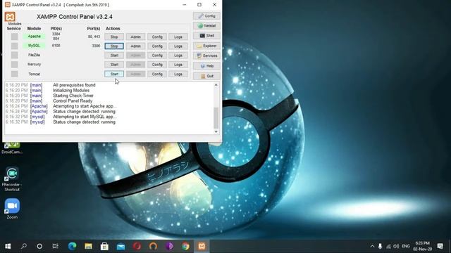Viewport: 451px width, 253px height.
Task: Toggle the Tomcat service checkbox
Action: (14, 74)
